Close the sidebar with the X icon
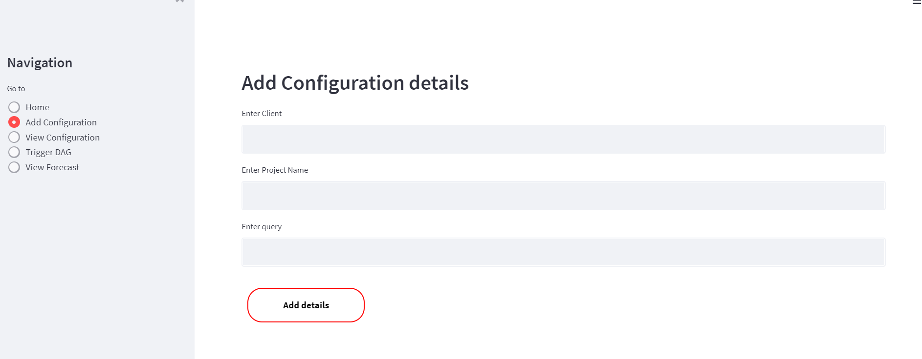The width and height of the screenshot is (922, 359). pos(179,1)
